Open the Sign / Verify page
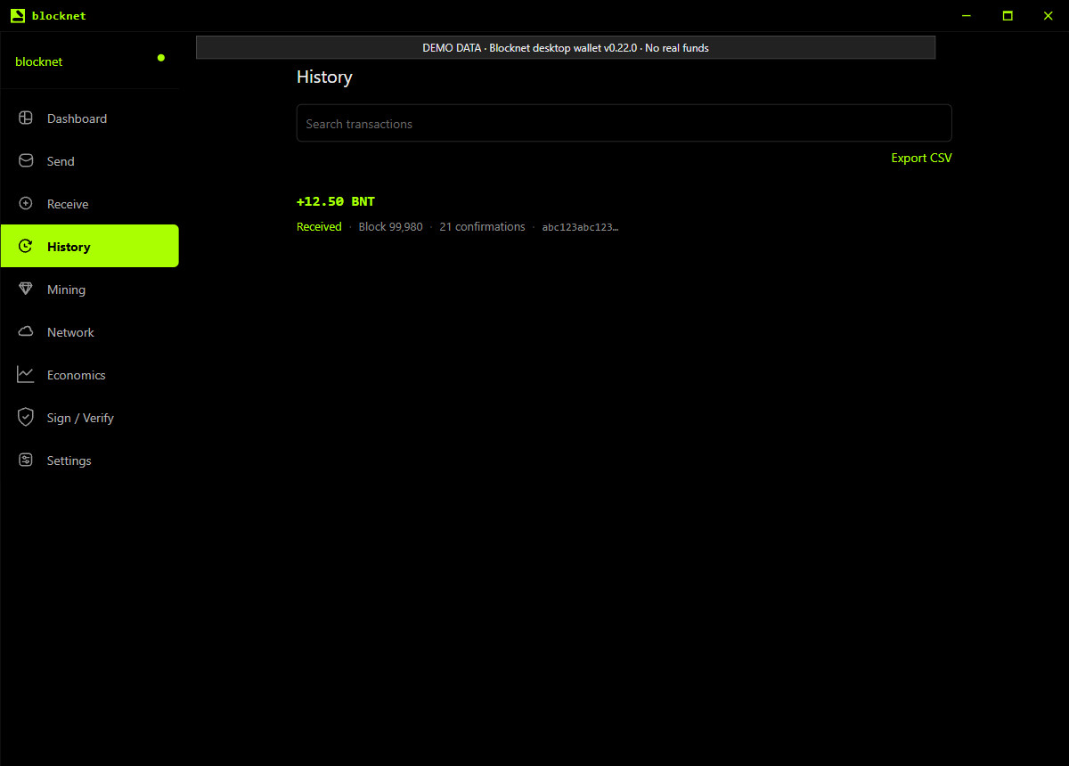The image size is (1069, 766). [89, 418]
